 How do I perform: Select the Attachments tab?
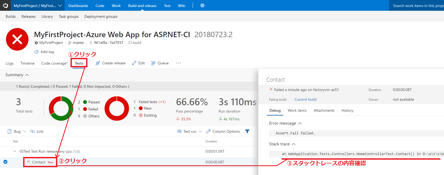click(x=324, y=110)
